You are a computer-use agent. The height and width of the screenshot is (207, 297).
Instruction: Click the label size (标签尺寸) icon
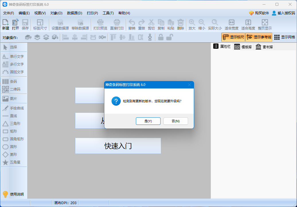[x=40, y=23]
